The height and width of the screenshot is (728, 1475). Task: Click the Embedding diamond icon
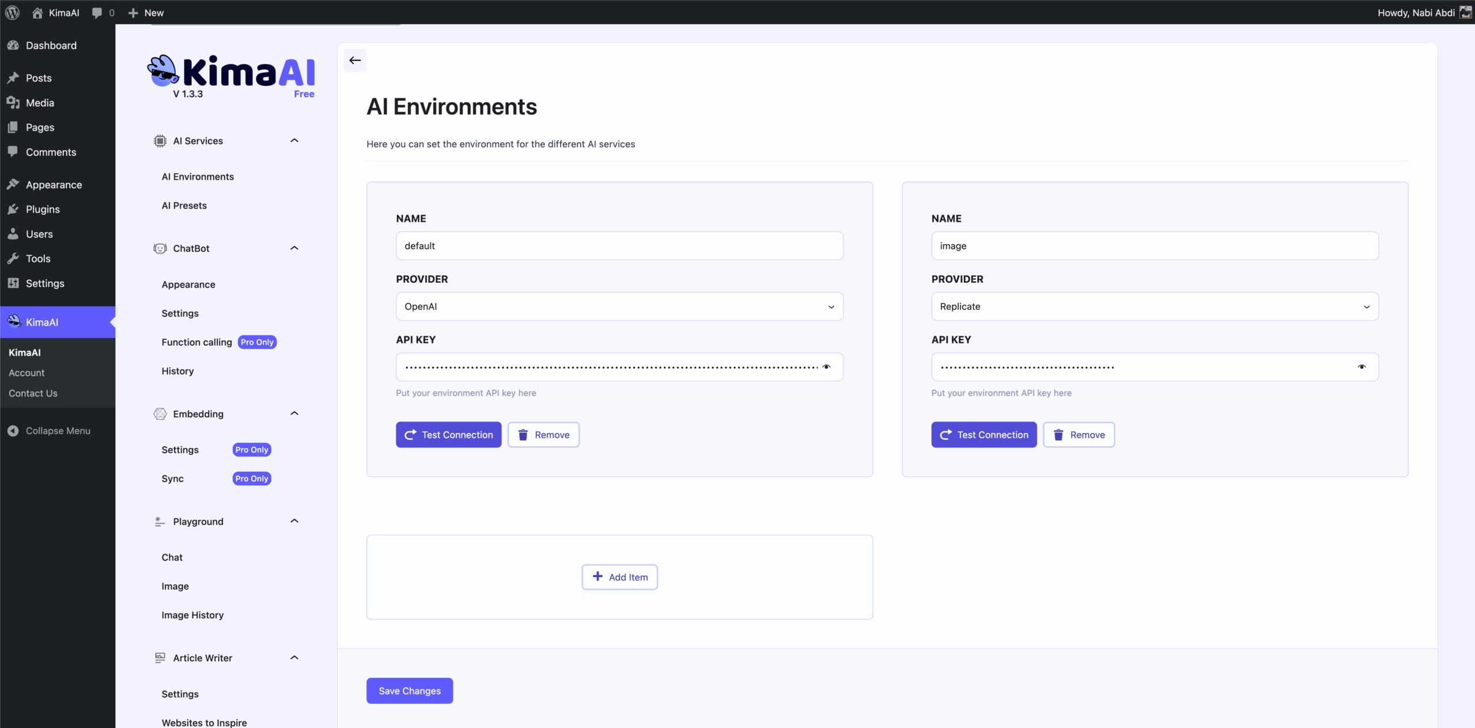pos(159,414)
